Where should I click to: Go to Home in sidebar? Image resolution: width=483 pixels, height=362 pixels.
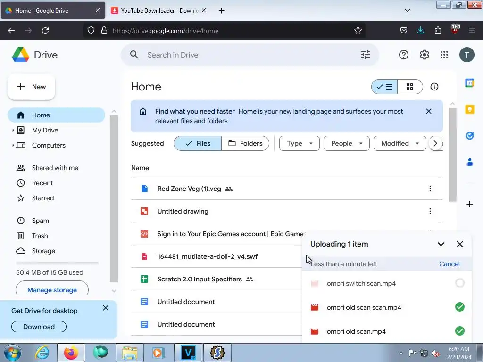click(57, 115)
